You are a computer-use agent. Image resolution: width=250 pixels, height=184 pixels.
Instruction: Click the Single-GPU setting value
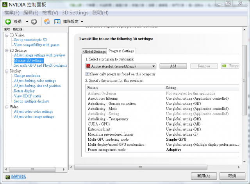[176, 140]
